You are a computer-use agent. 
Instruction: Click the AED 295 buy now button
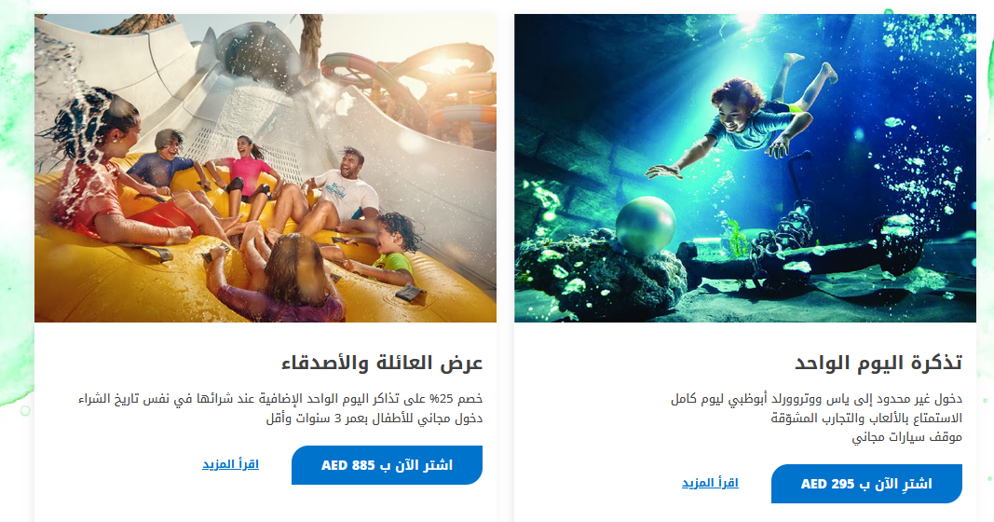866,484
